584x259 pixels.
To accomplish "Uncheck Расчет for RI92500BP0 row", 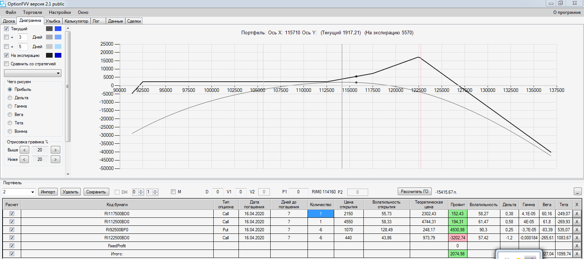I will (12, 230).
